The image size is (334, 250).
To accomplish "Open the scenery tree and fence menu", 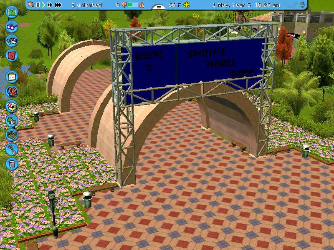I will 12,120.
